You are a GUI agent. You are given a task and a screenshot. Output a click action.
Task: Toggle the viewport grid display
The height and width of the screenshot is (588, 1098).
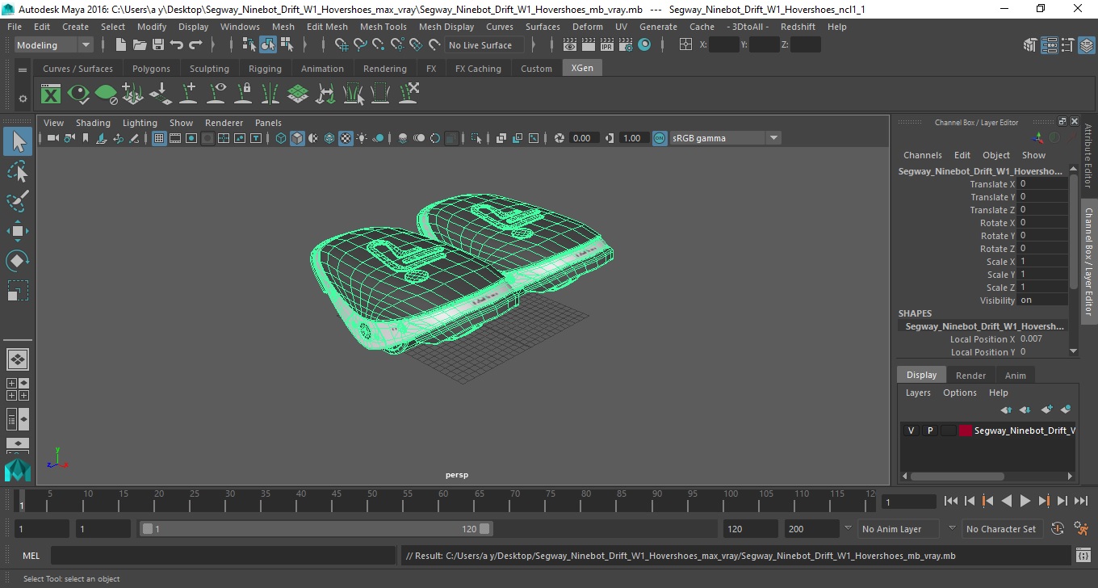pos(159,138)
